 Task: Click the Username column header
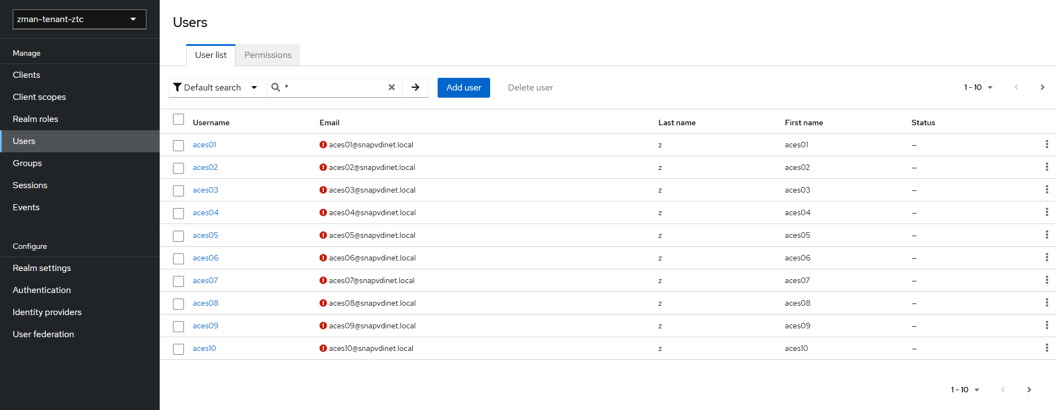(x=211, y=123)
